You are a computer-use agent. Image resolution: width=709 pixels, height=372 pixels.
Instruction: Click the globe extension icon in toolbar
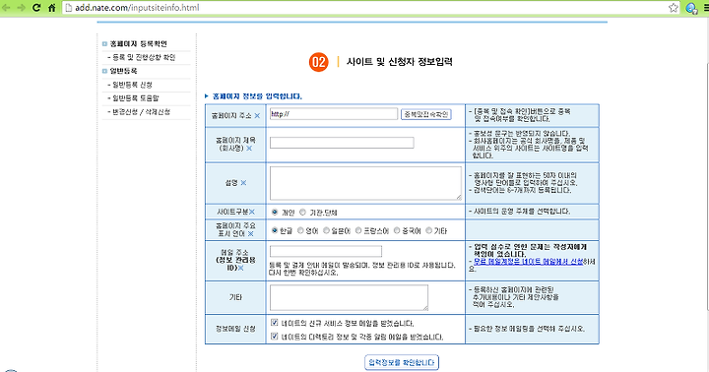click(x=691, y=8)
